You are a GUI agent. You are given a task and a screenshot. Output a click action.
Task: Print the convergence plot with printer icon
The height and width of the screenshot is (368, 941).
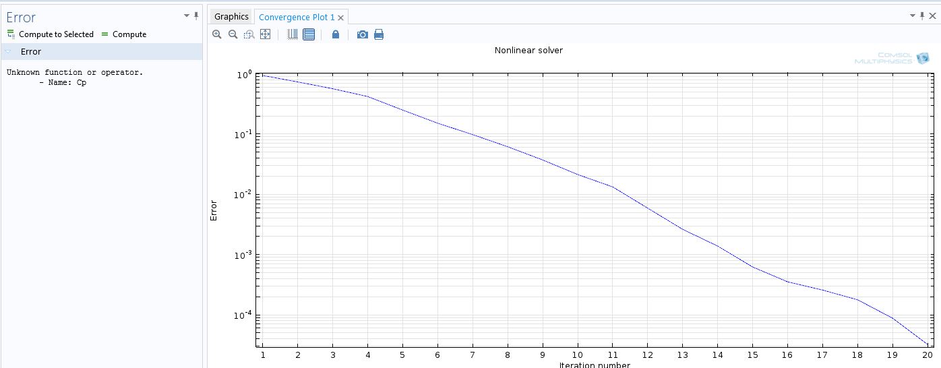tap(379, 34)
